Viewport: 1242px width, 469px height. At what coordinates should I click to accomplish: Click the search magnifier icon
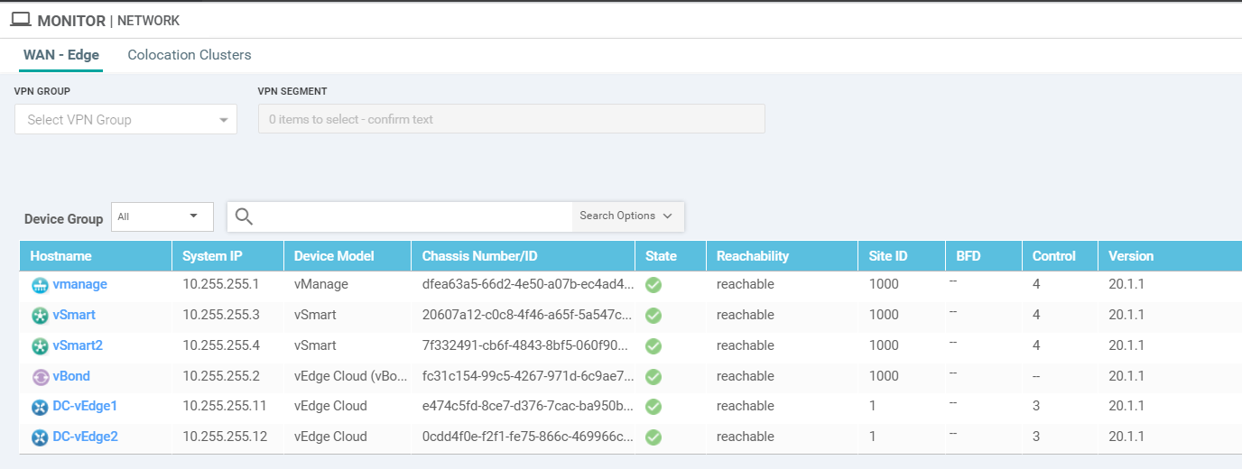point(244,216)
